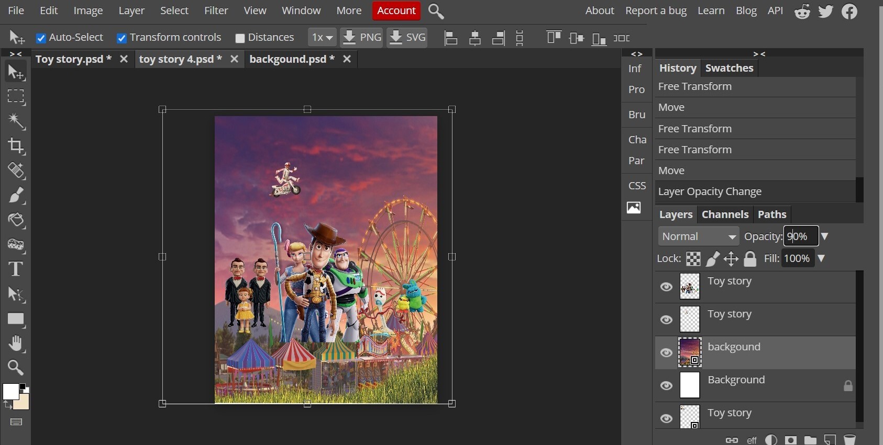Open the Window menu
883x445 pixels.
[x=301, y=10]
